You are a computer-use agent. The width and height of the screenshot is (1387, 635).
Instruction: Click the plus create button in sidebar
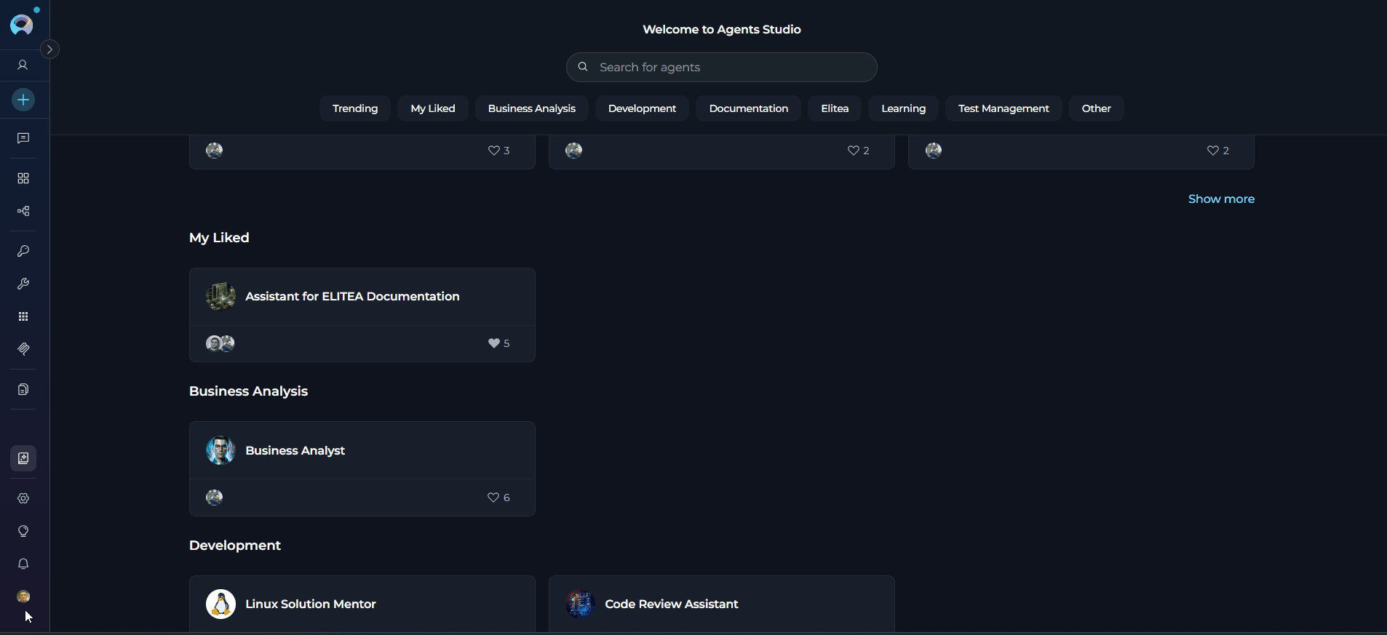[x=23, y=100]
